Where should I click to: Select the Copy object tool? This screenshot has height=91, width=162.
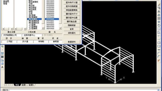click(x=159, y=8)
